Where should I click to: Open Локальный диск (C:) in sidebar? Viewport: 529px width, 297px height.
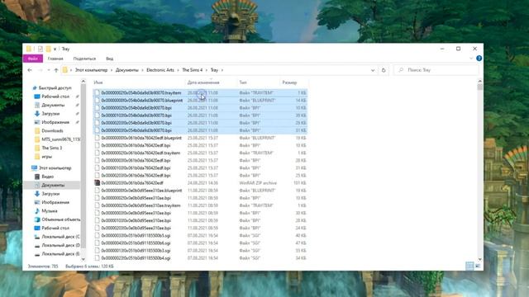coord(60,237)
